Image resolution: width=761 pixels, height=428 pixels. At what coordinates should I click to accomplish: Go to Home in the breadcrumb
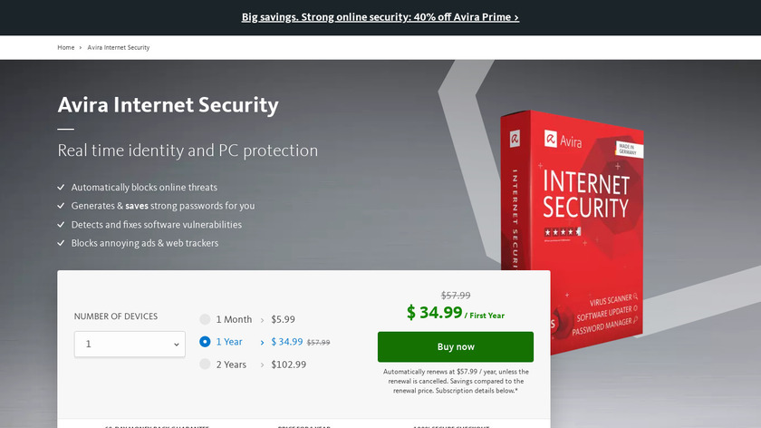[x=66, y=47]
